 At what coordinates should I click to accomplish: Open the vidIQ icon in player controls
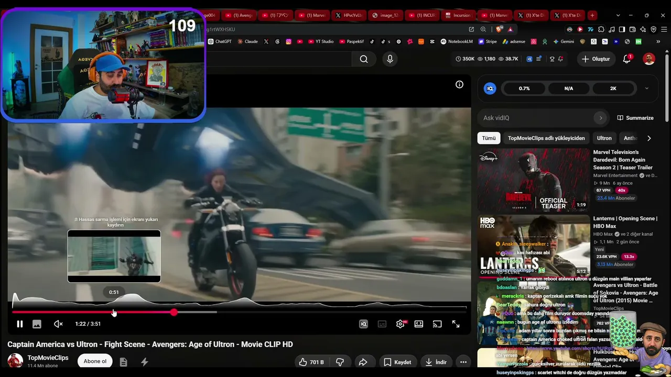pos(363,324)
